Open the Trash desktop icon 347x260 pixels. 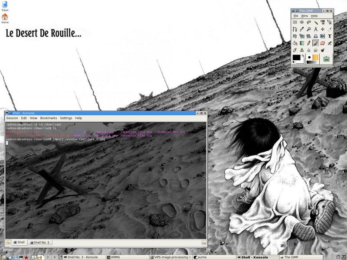(x=5, y=6)
